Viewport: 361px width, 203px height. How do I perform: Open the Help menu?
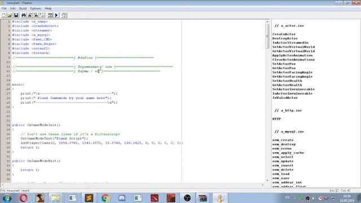point(48,8)
